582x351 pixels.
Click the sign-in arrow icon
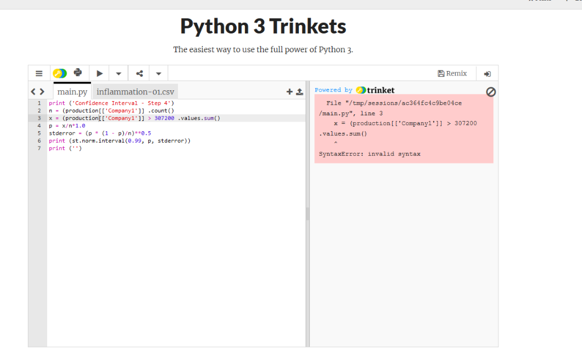487,74
